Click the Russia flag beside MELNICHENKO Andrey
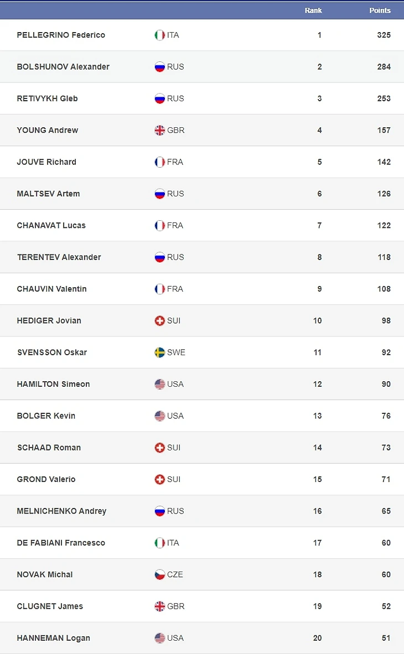The image size is (404, 654). [x=159, y=511]
